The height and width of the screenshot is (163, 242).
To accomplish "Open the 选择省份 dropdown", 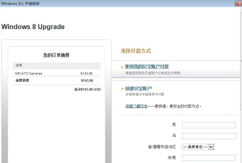I will click(x=198, y=147).
